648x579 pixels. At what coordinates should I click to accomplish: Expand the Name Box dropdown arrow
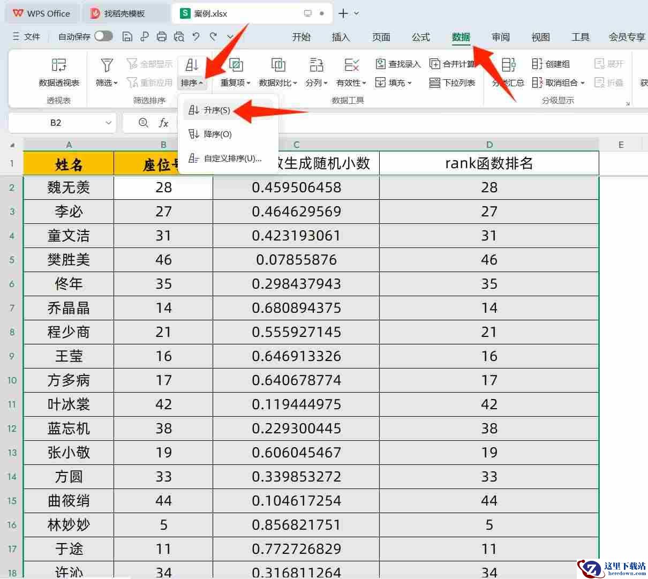(108, 123)
